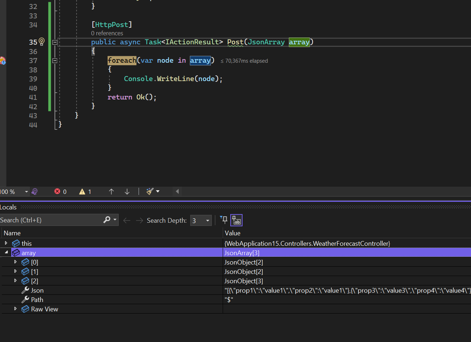Click 'Console' on line 39
Viewport: 471px width, 342px height.
pos(138,79)
